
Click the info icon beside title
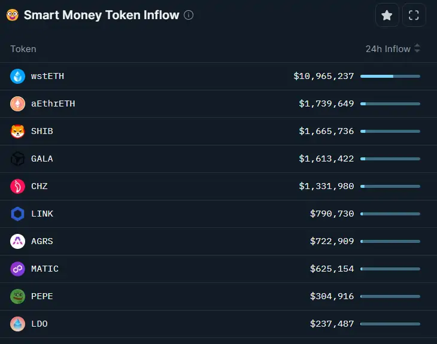189,15
